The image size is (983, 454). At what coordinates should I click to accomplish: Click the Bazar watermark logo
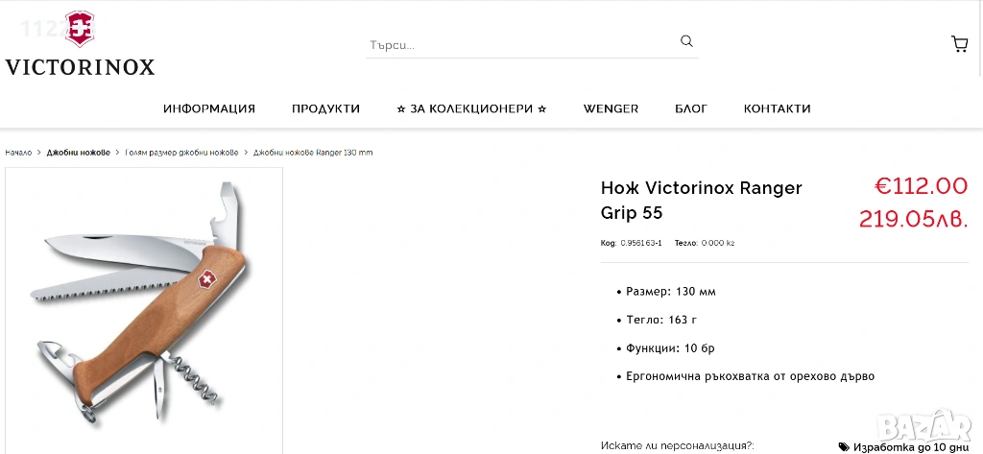coord(924,427)
